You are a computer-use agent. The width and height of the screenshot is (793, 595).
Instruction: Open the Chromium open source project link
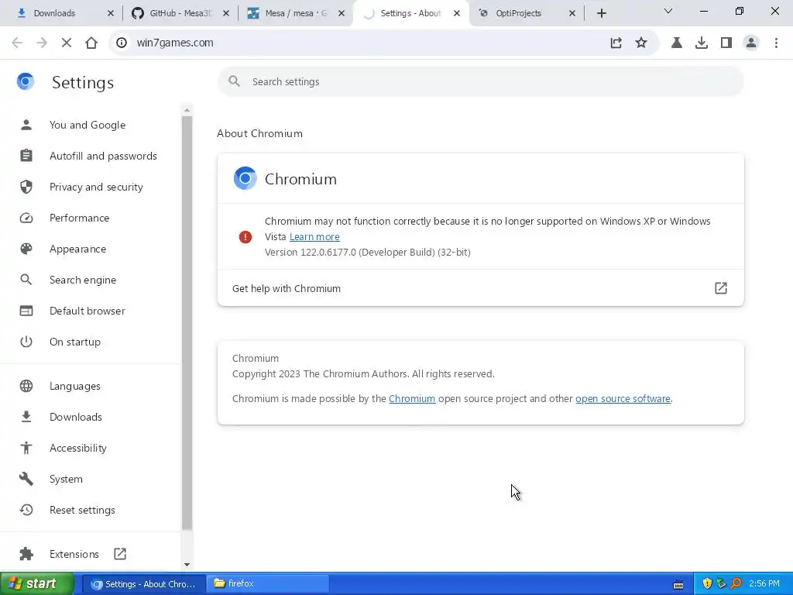[412, 399]
